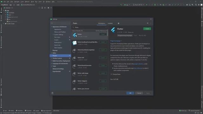This screenshot has height=114, width=203.
Task: Click the Select Opened File target icon
Action: click(x=39, y=8)
